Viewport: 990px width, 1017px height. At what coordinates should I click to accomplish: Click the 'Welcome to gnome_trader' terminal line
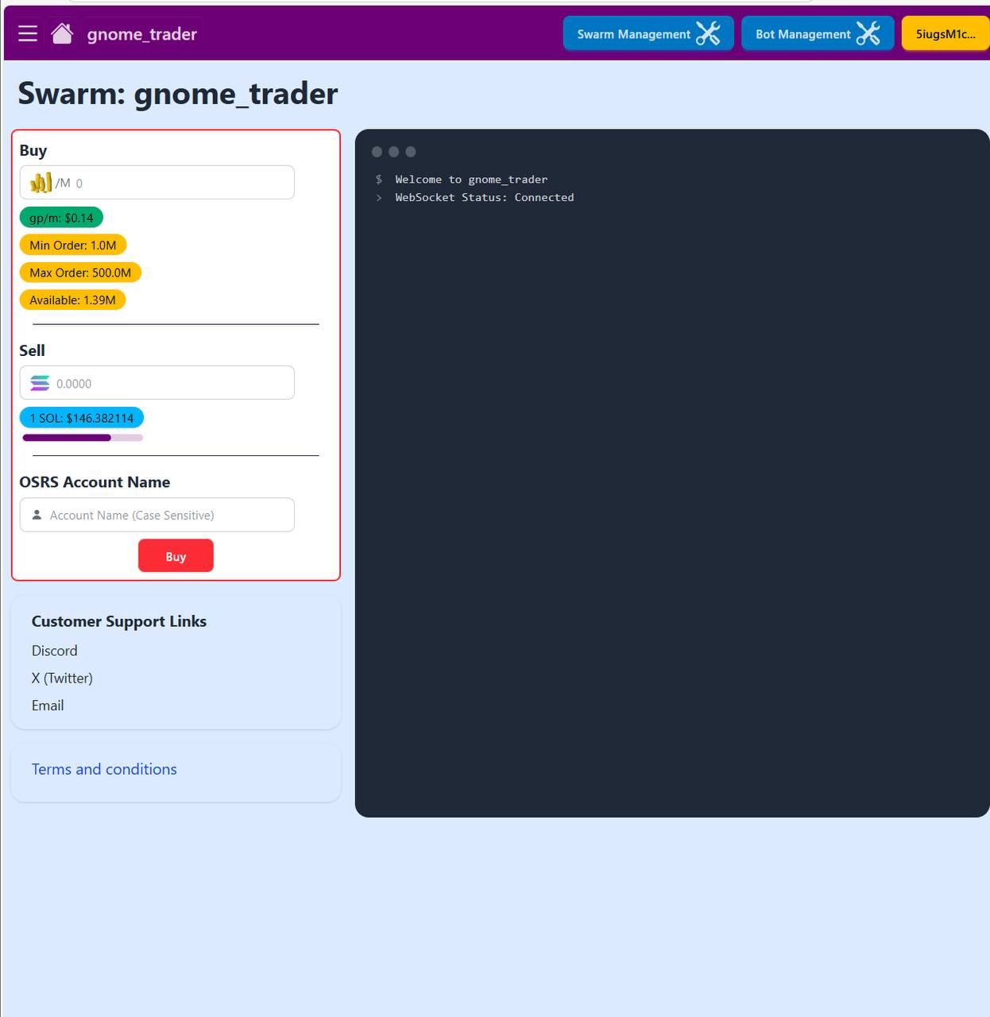pyautogui.click(x=471, y=180)
